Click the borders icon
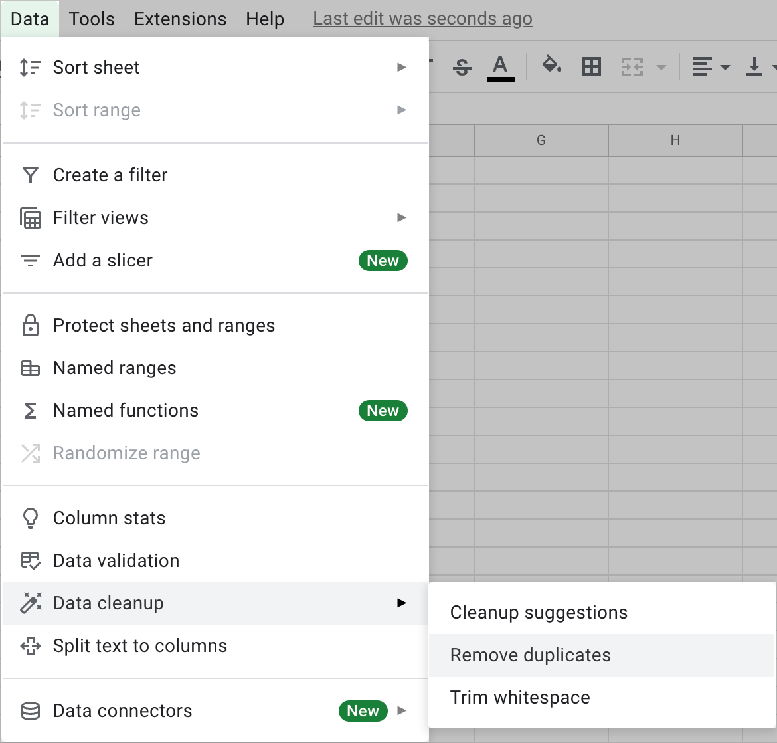The height and width of the screenshot is (743, 777). pyautogui.click(x=591, y=66)
